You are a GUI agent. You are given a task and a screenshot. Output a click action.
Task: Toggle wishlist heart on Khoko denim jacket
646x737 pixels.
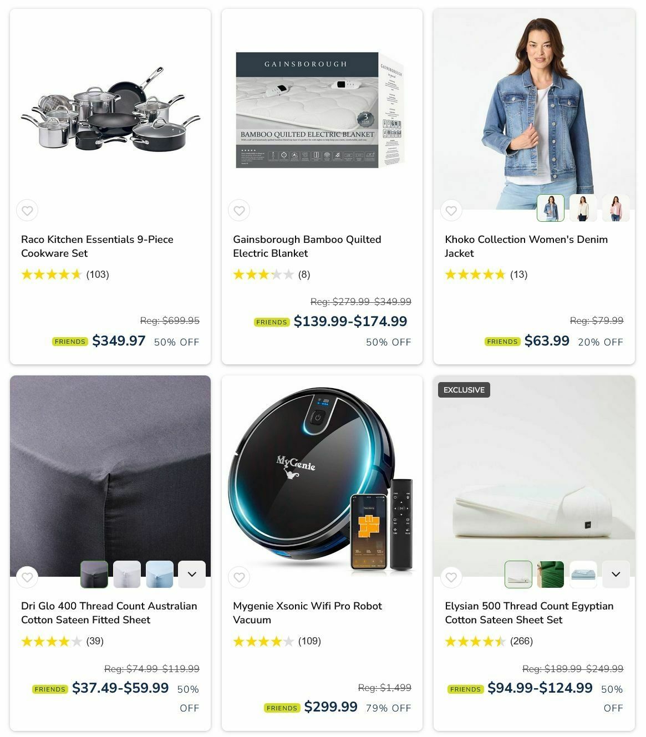point(451,211)
